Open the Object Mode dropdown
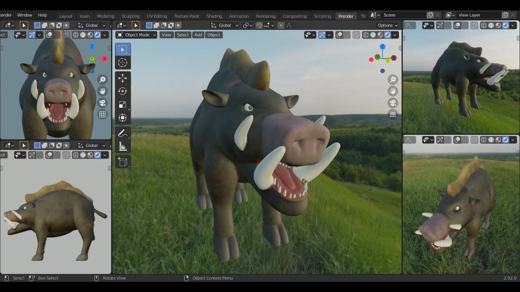The width and height of the screenshot is (520, 292). point(136,35)
